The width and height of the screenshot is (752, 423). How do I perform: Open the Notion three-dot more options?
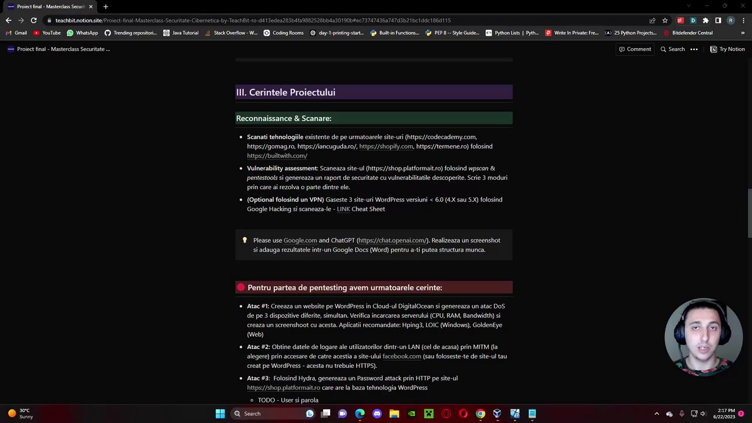click(694, 49)
